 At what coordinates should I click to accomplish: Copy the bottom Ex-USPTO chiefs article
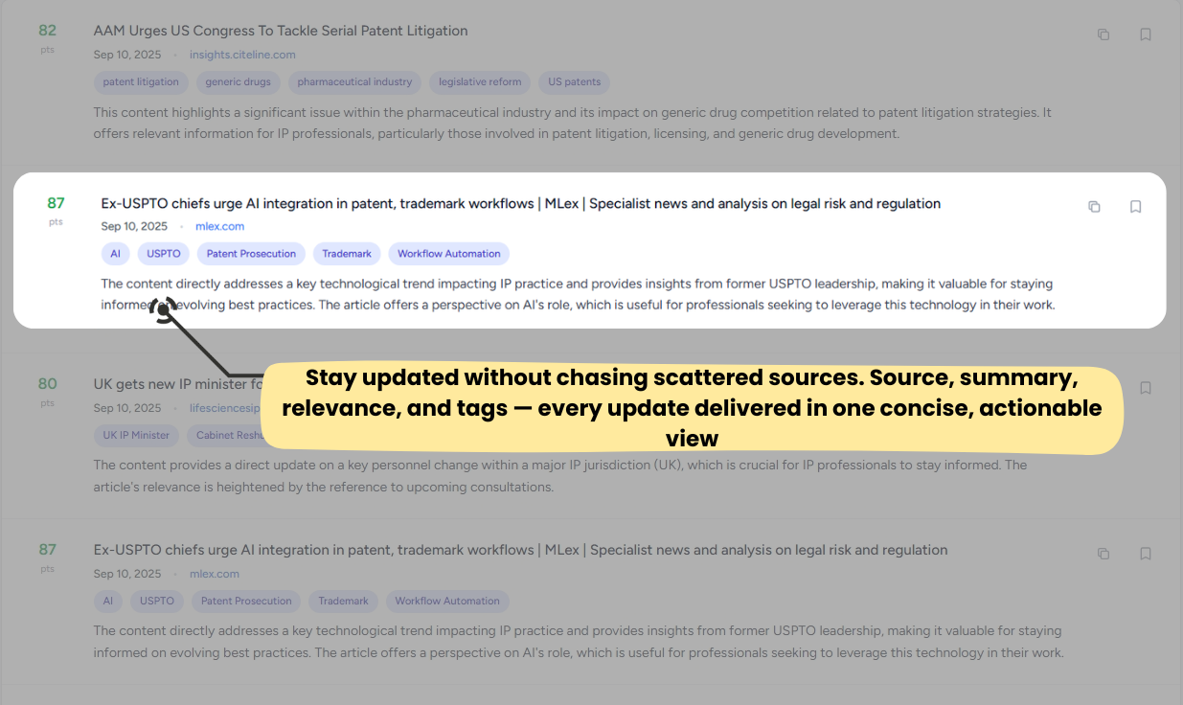tap(1103, 554)
